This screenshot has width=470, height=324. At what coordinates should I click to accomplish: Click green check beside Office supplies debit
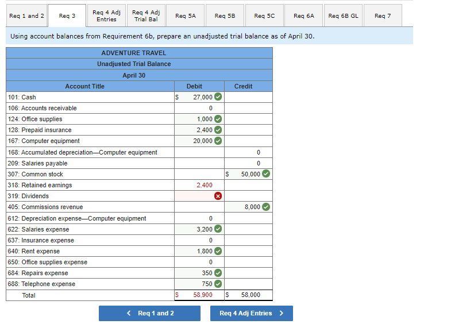click(218, 119)
